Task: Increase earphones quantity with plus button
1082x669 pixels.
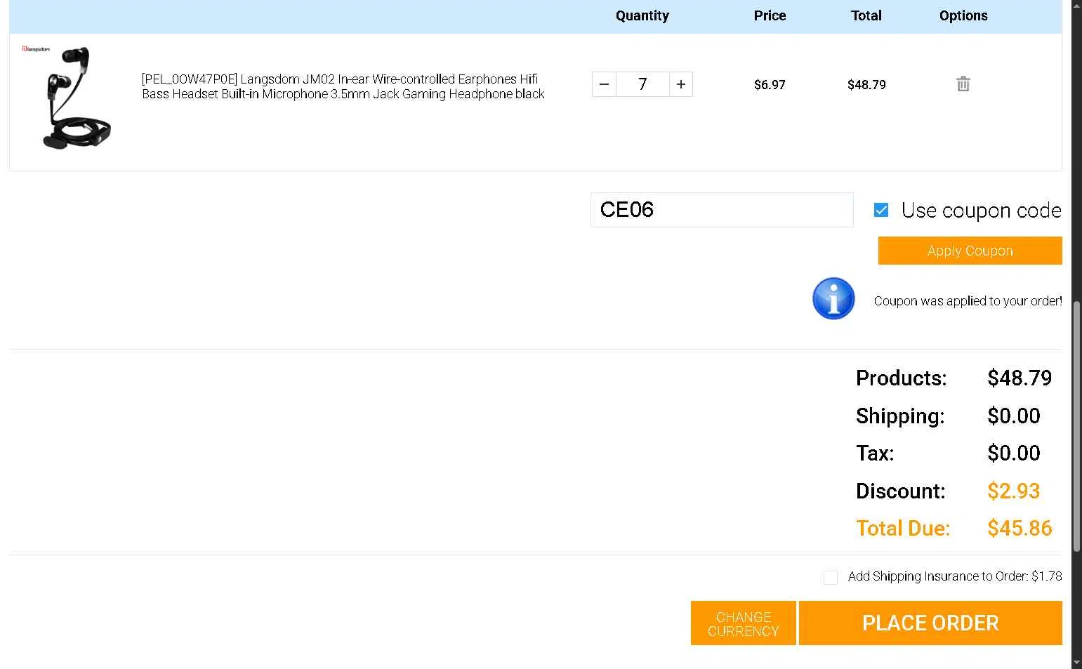Action: [x=681, y=84]
